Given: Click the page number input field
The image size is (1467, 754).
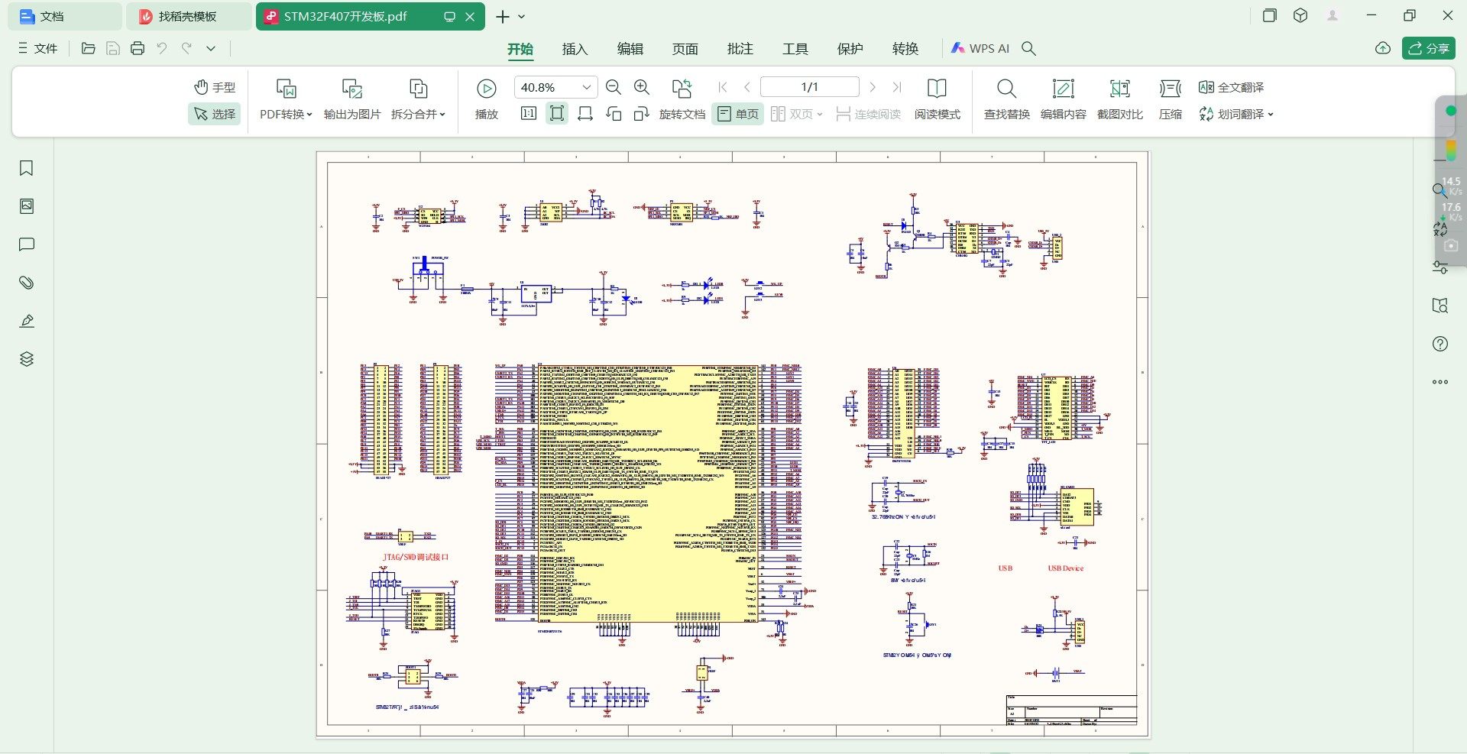Looking at the screenshot, I should (809, 87).
